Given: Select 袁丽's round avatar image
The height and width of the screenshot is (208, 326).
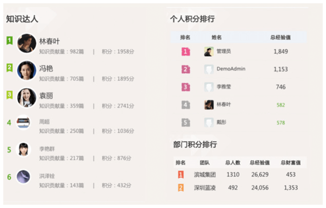Looking at the screenshot, I should pyautogui.click(x=27, y=97).
